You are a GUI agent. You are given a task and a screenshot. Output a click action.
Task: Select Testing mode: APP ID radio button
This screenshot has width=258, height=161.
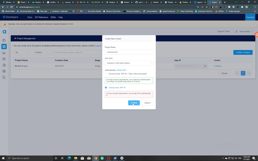106,88
